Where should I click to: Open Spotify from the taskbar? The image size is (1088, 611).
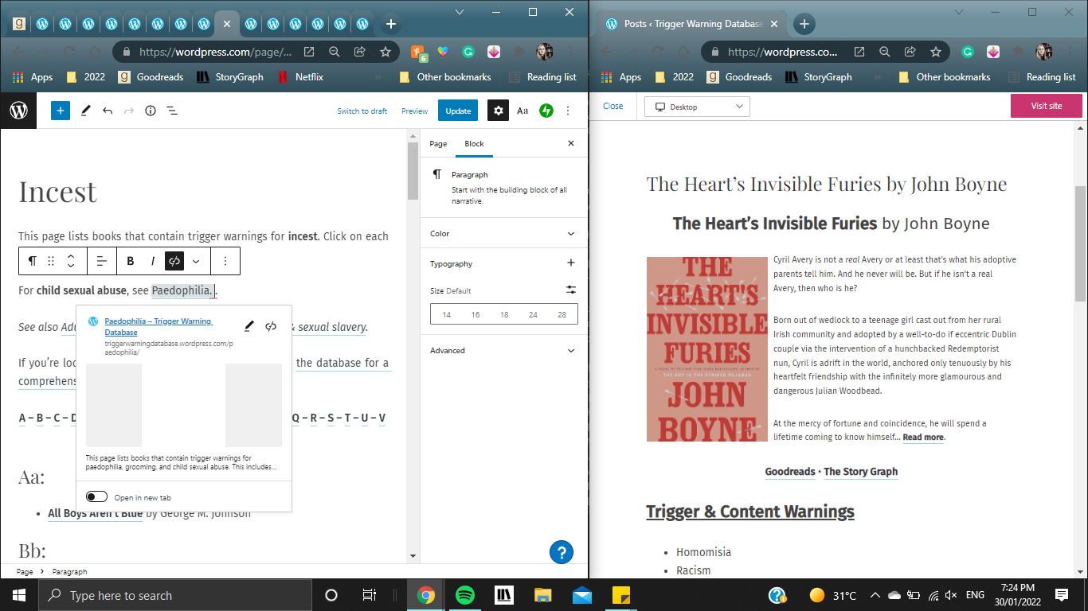[x=465, y=595]
